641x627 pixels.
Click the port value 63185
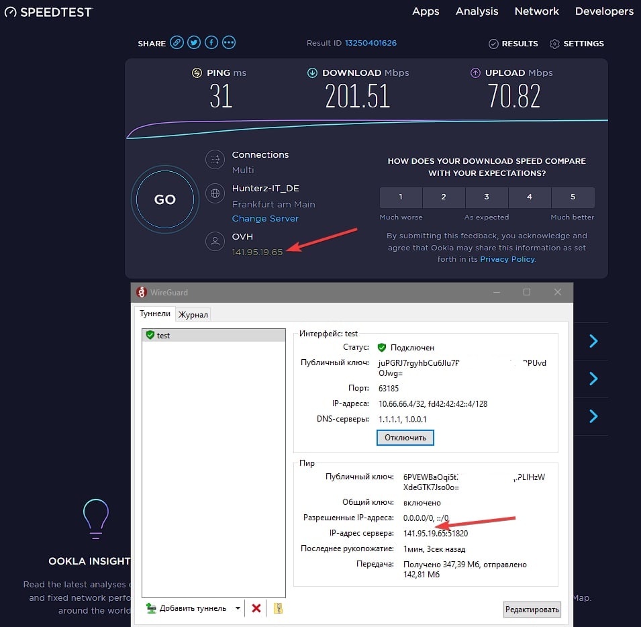click(389, 388)
